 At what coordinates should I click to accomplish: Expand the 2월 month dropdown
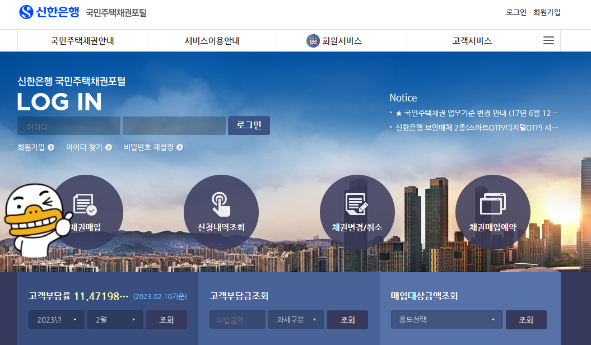[115, 320]
